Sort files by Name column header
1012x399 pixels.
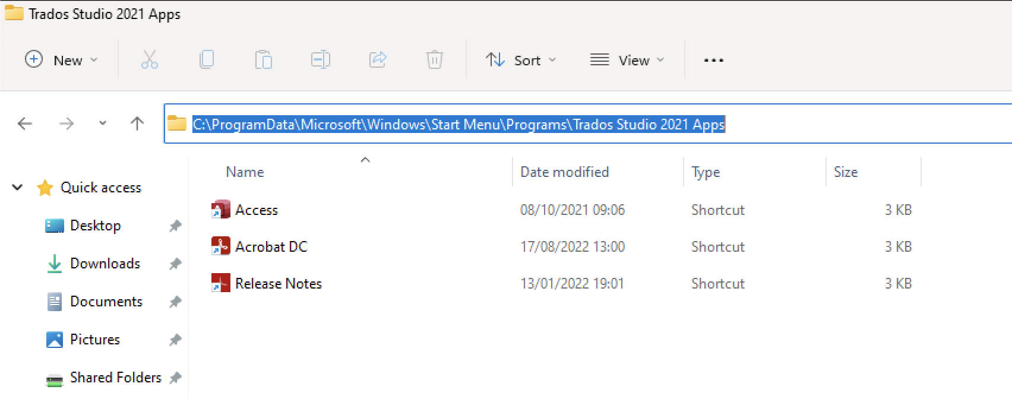click(x=245, y=172)
